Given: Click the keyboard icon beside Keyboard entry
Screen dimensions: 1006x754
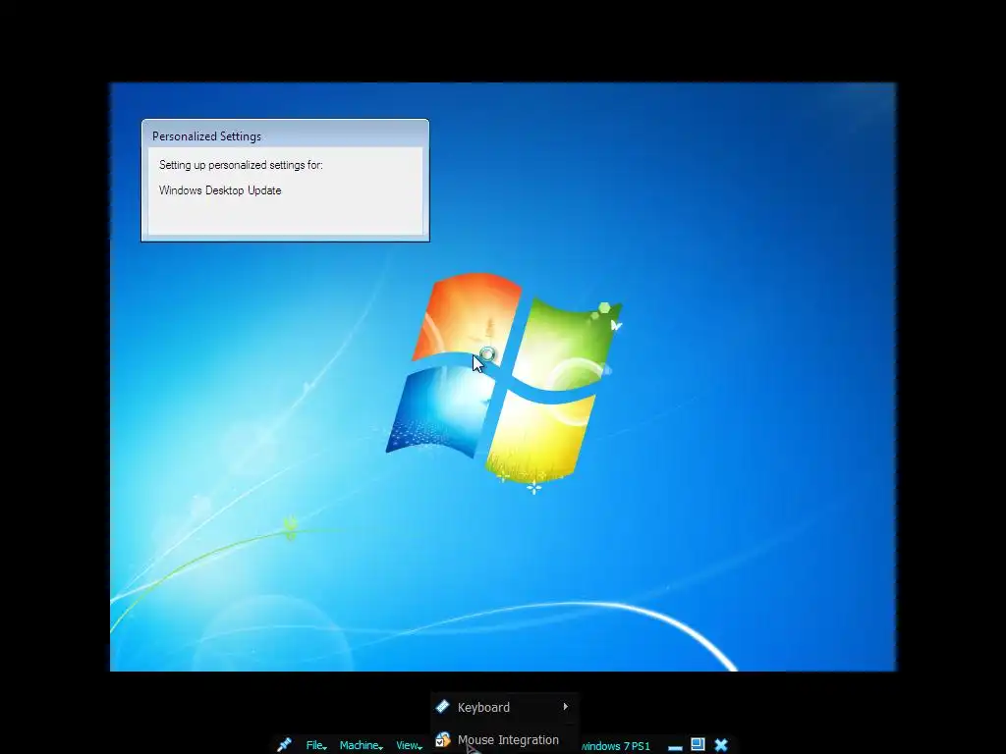Looking at the screenshot, I should [x=443, y=707].
